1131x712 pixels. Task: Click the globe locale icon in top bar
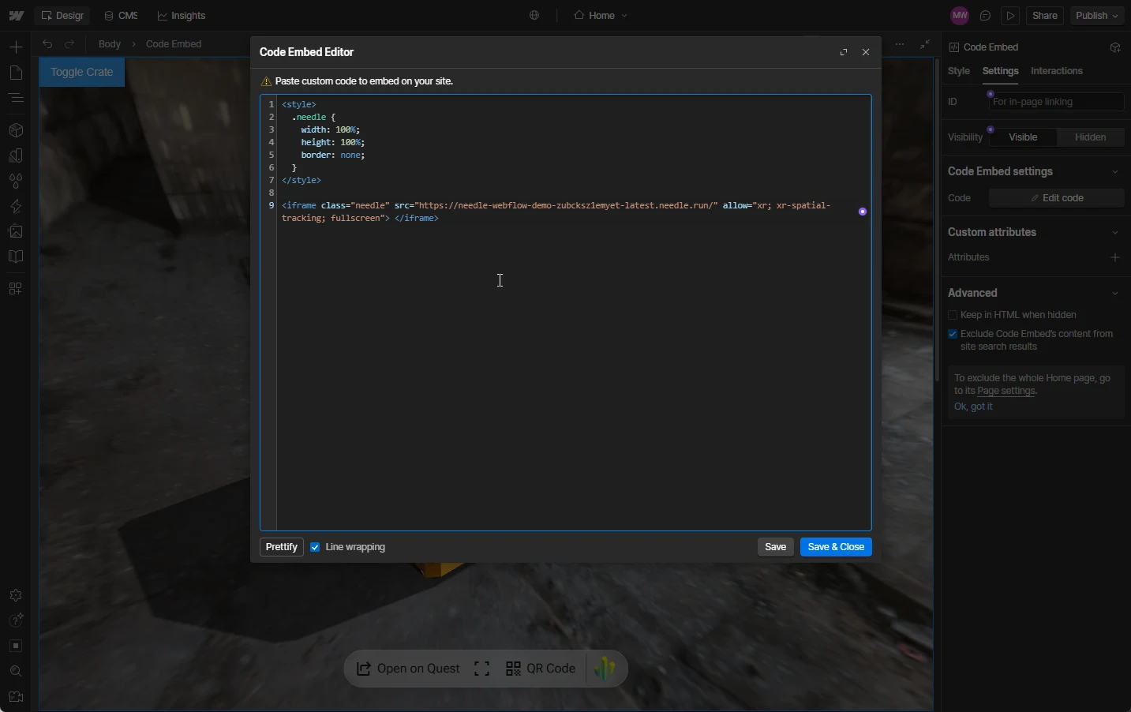coord(534,16)
